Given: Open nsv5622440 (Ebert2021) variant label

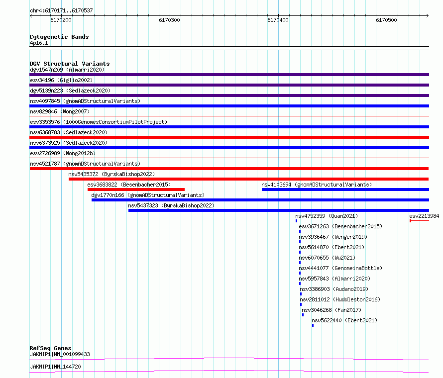Looking at the screenshot, I should pyautogui.click(x=344, y=320).
